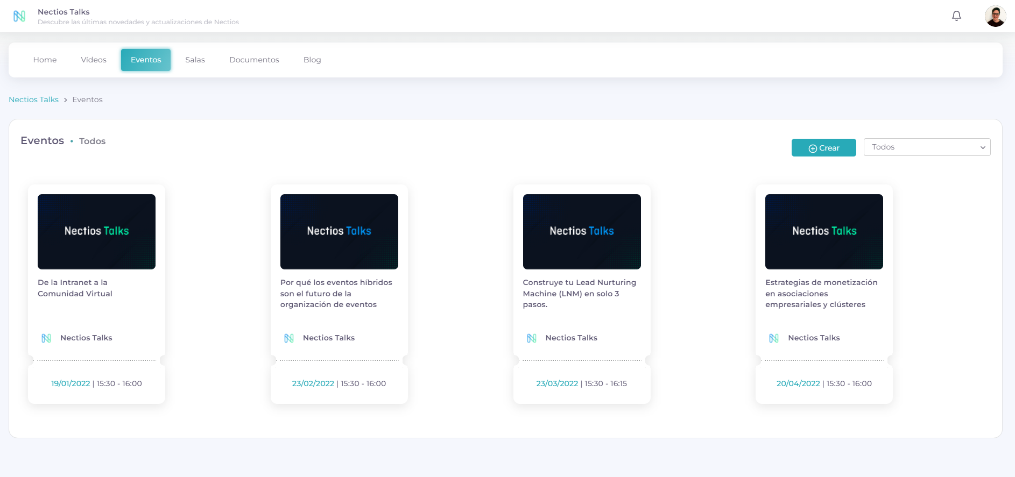
Task: Open 'Estrategias de monetización en asociaciones' title
Action: point(821,294)
